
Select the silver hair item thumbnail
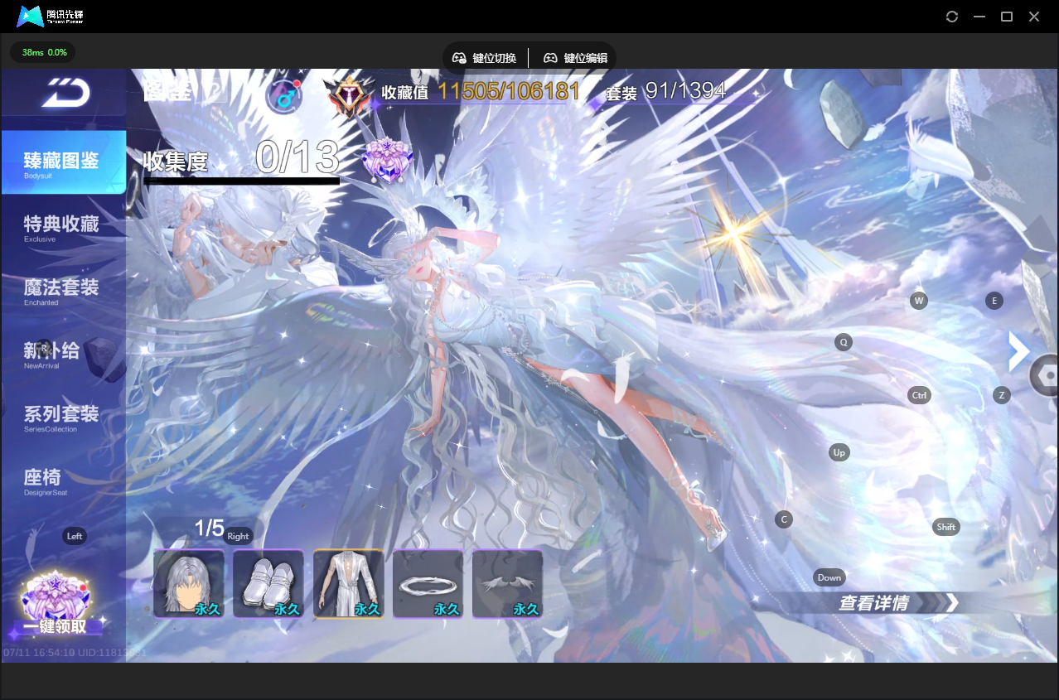point(189,583)
